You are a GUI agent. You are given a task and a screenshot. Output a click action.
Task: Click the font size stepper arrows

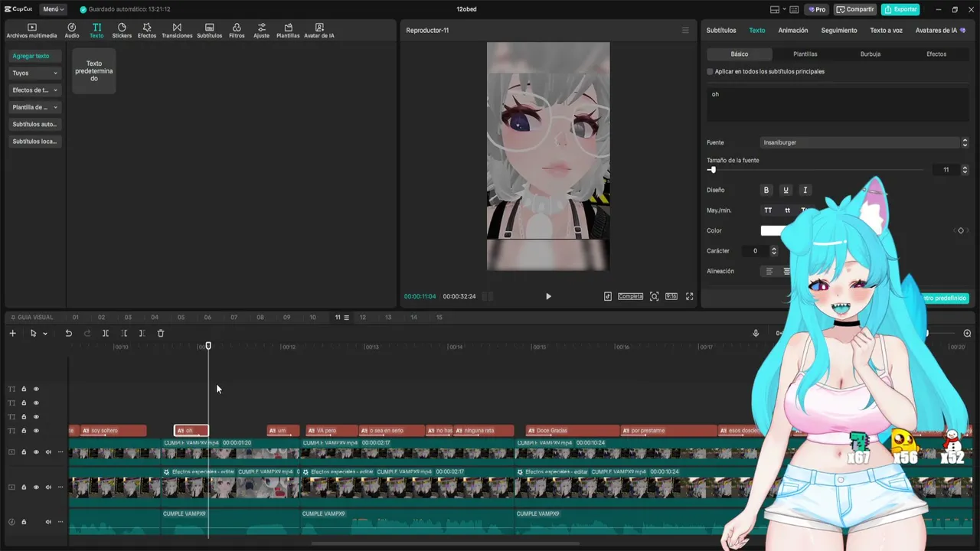coord(965,170)
